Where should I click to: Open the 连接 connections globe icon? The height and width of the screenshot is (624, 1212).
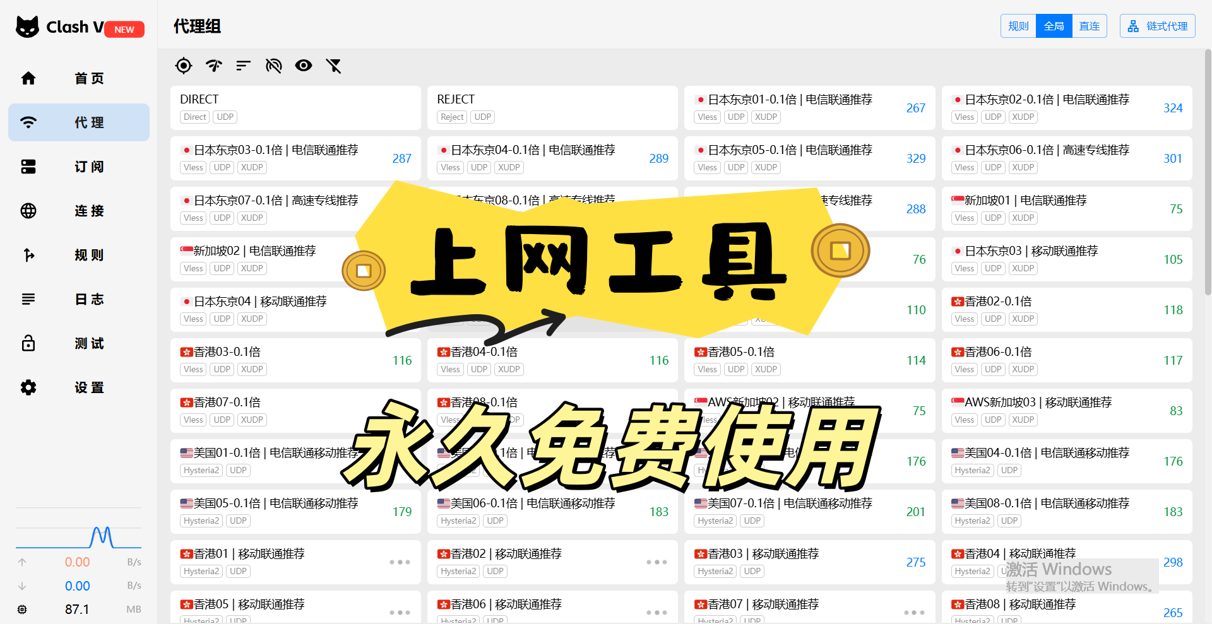28,211
